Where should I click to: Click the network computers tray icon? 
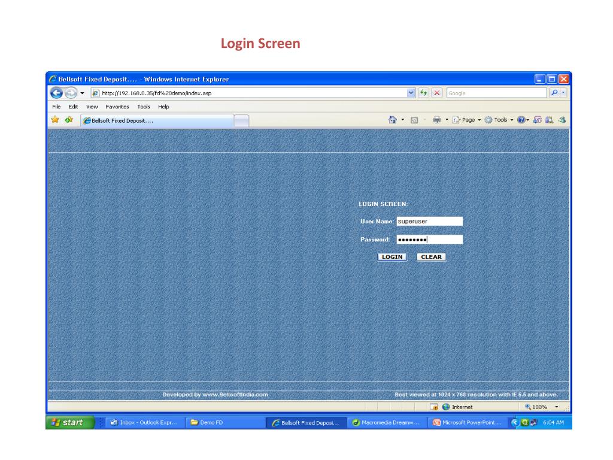(x=533, y=422)
